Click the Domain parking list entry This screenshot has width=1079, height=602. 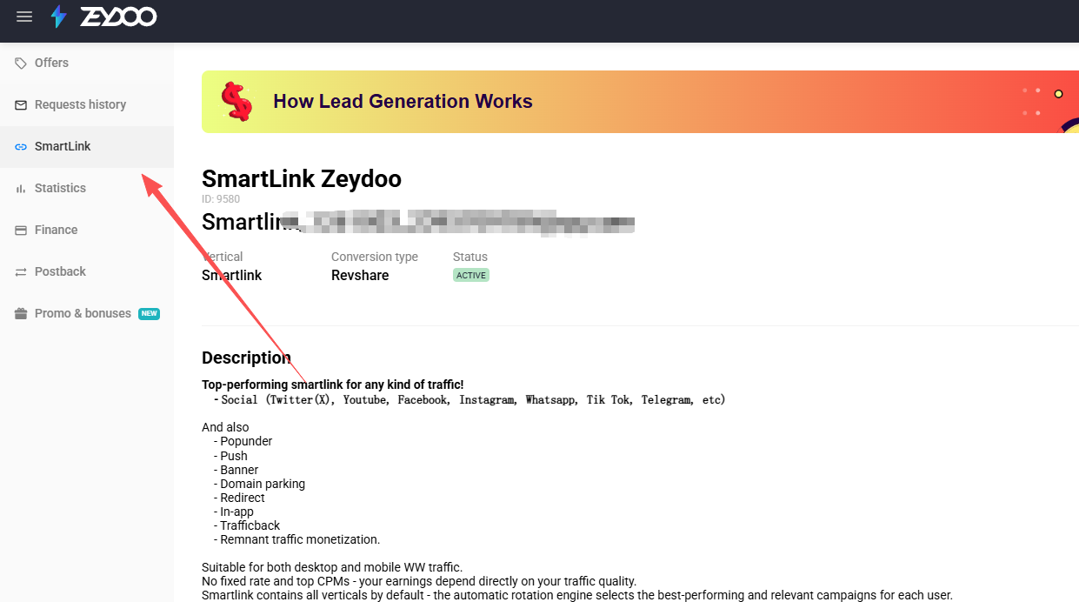pos(259,484)
